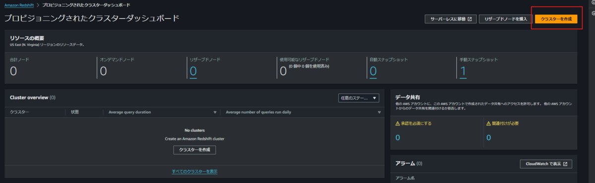Click the orange クラスターを作成 button at top
Screen dimensions: 595x183
point(556,19)
